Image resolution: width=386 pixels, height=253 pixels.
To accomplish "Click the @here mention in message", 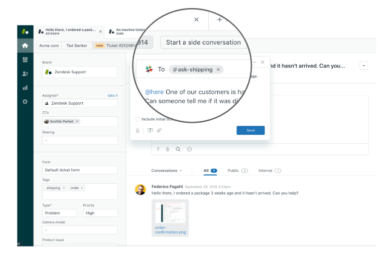I will coord(155,92).
